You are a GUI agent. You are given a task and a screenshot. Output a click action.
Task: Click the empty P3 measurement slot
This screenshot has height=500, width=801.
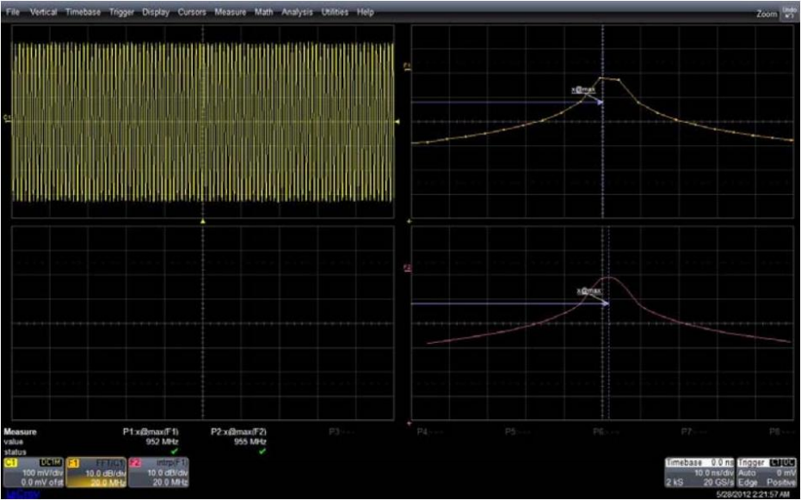(337, 432)
